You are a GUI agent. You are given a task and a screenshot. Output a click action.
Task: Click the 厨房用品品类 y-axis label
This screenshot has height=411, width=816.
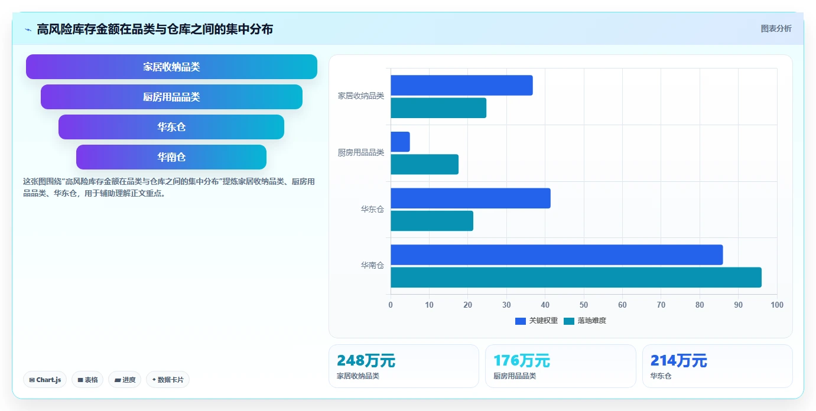(361, 153)
